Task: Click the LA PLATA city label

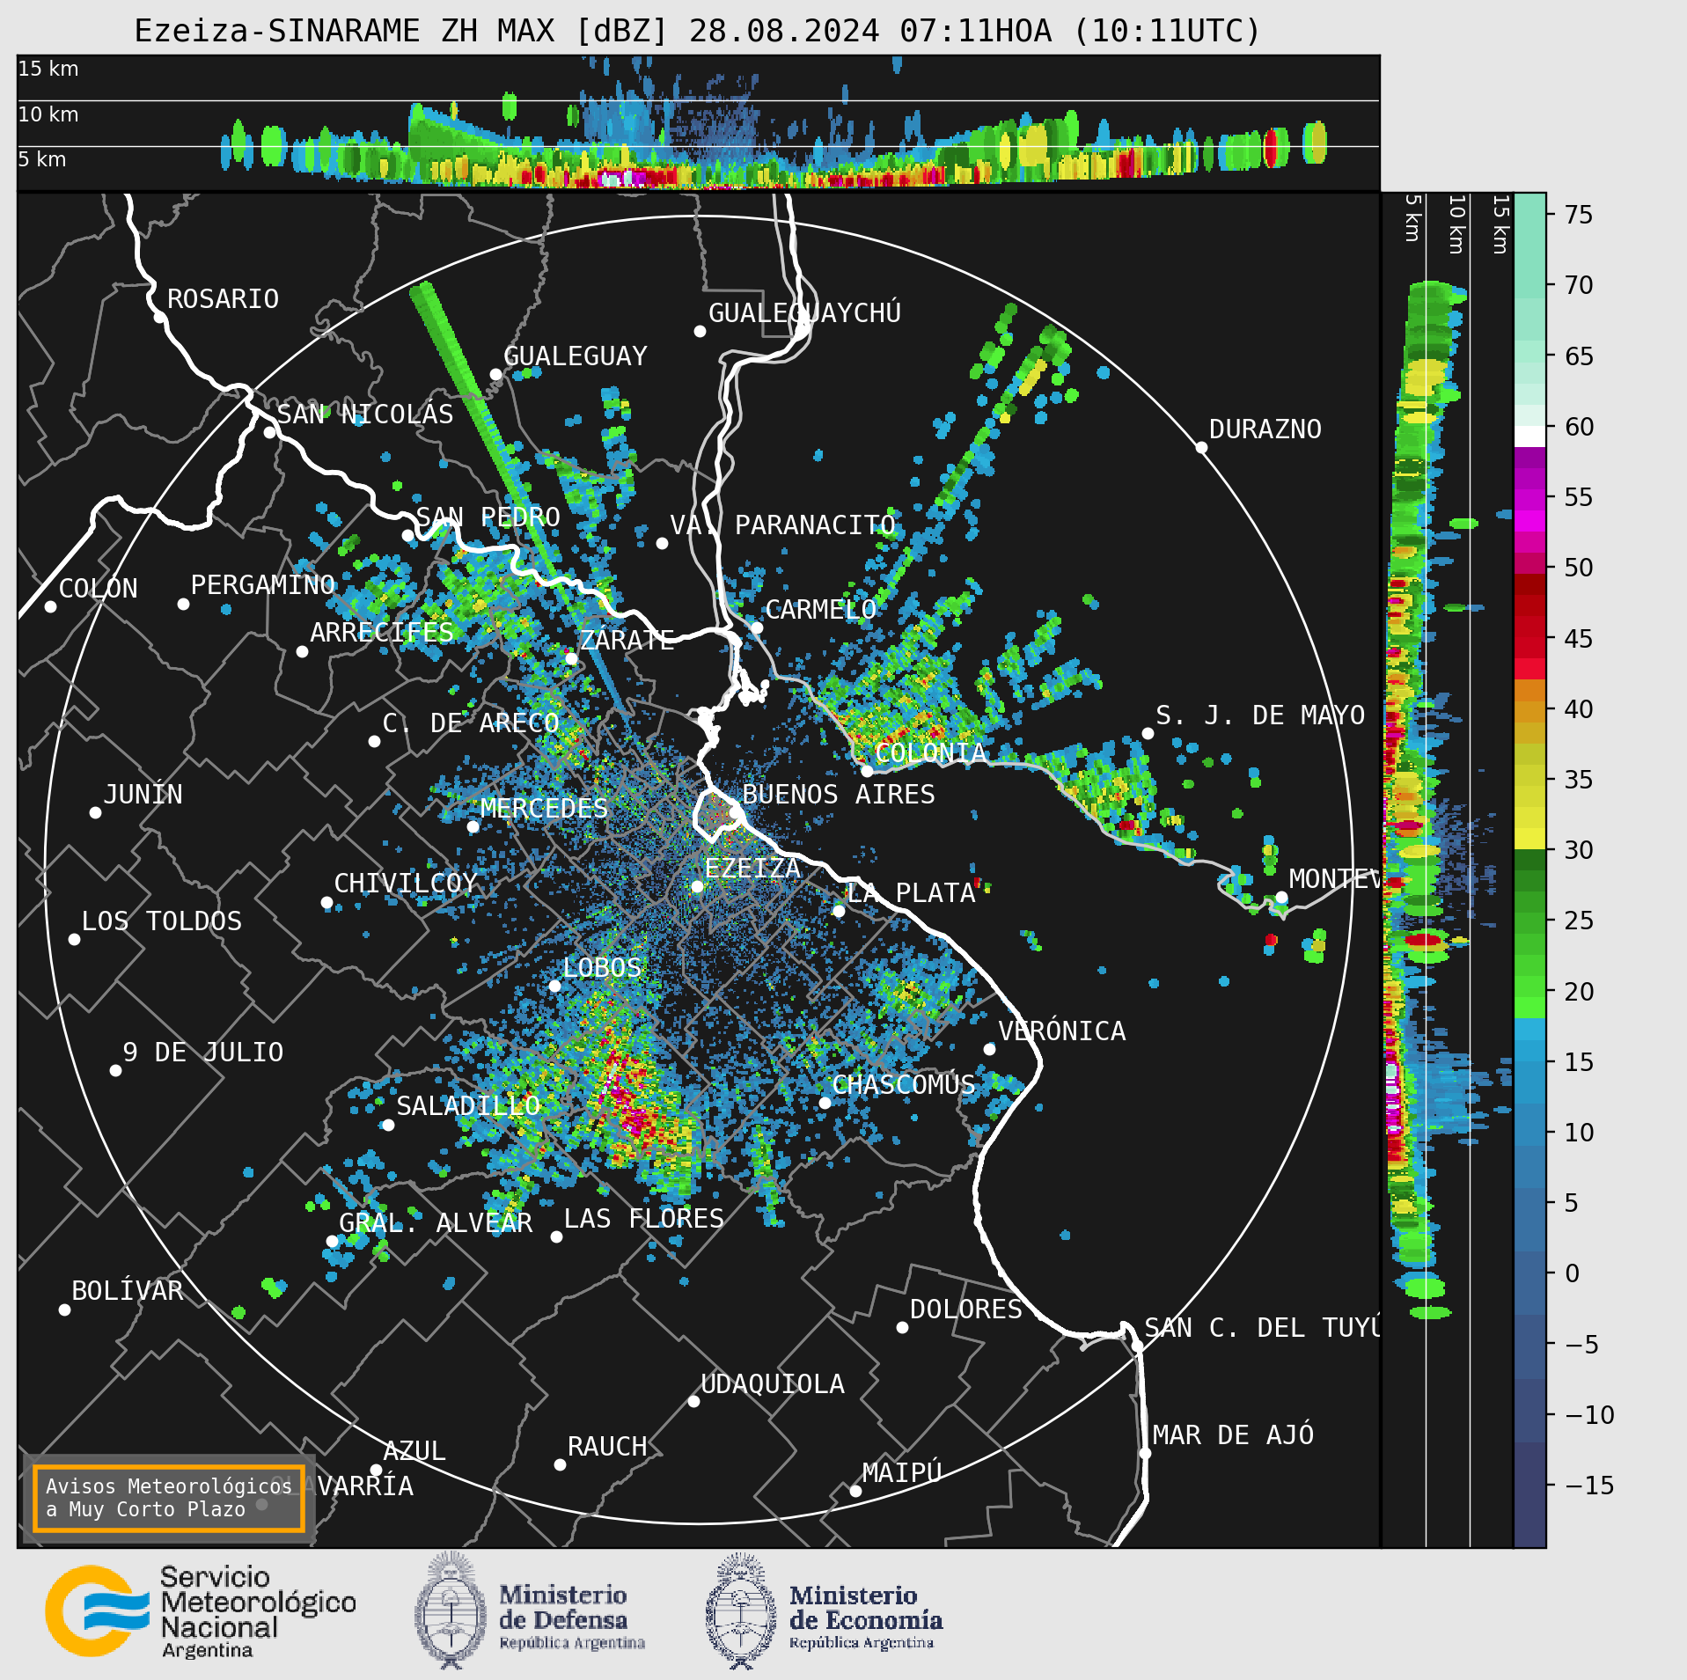Action: tap(911, 892)
